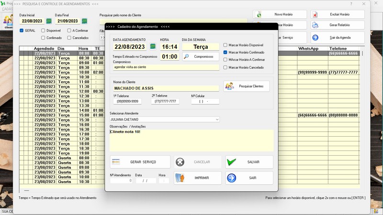Click the Novo Horário plus icon
The height and width of the screenshot is (215, 383).
coord(259,15)
